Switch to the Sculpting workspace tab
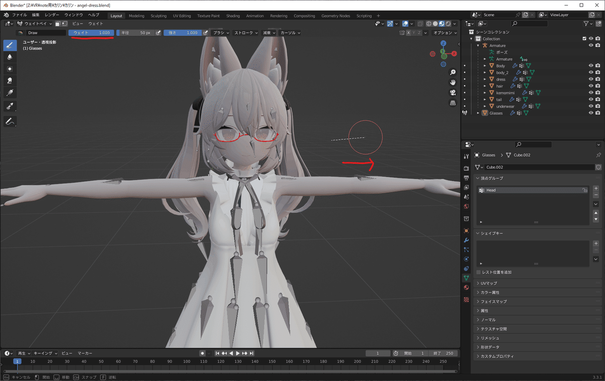This screenshot has height=381, width=605. (158, 16)
